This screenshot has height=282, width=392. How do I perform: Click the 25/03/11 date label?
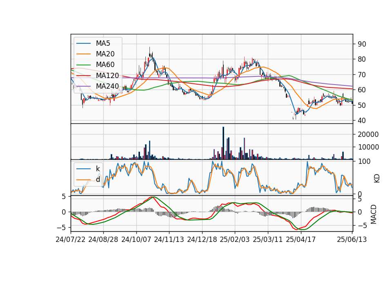tap(268, 239)
